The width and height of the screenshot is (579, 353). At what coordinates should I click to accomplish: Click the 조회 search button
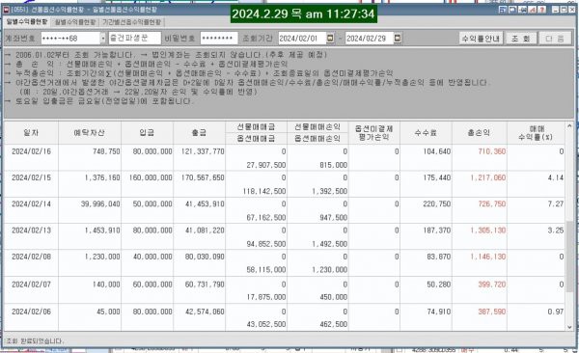click(x=521, y=38)
